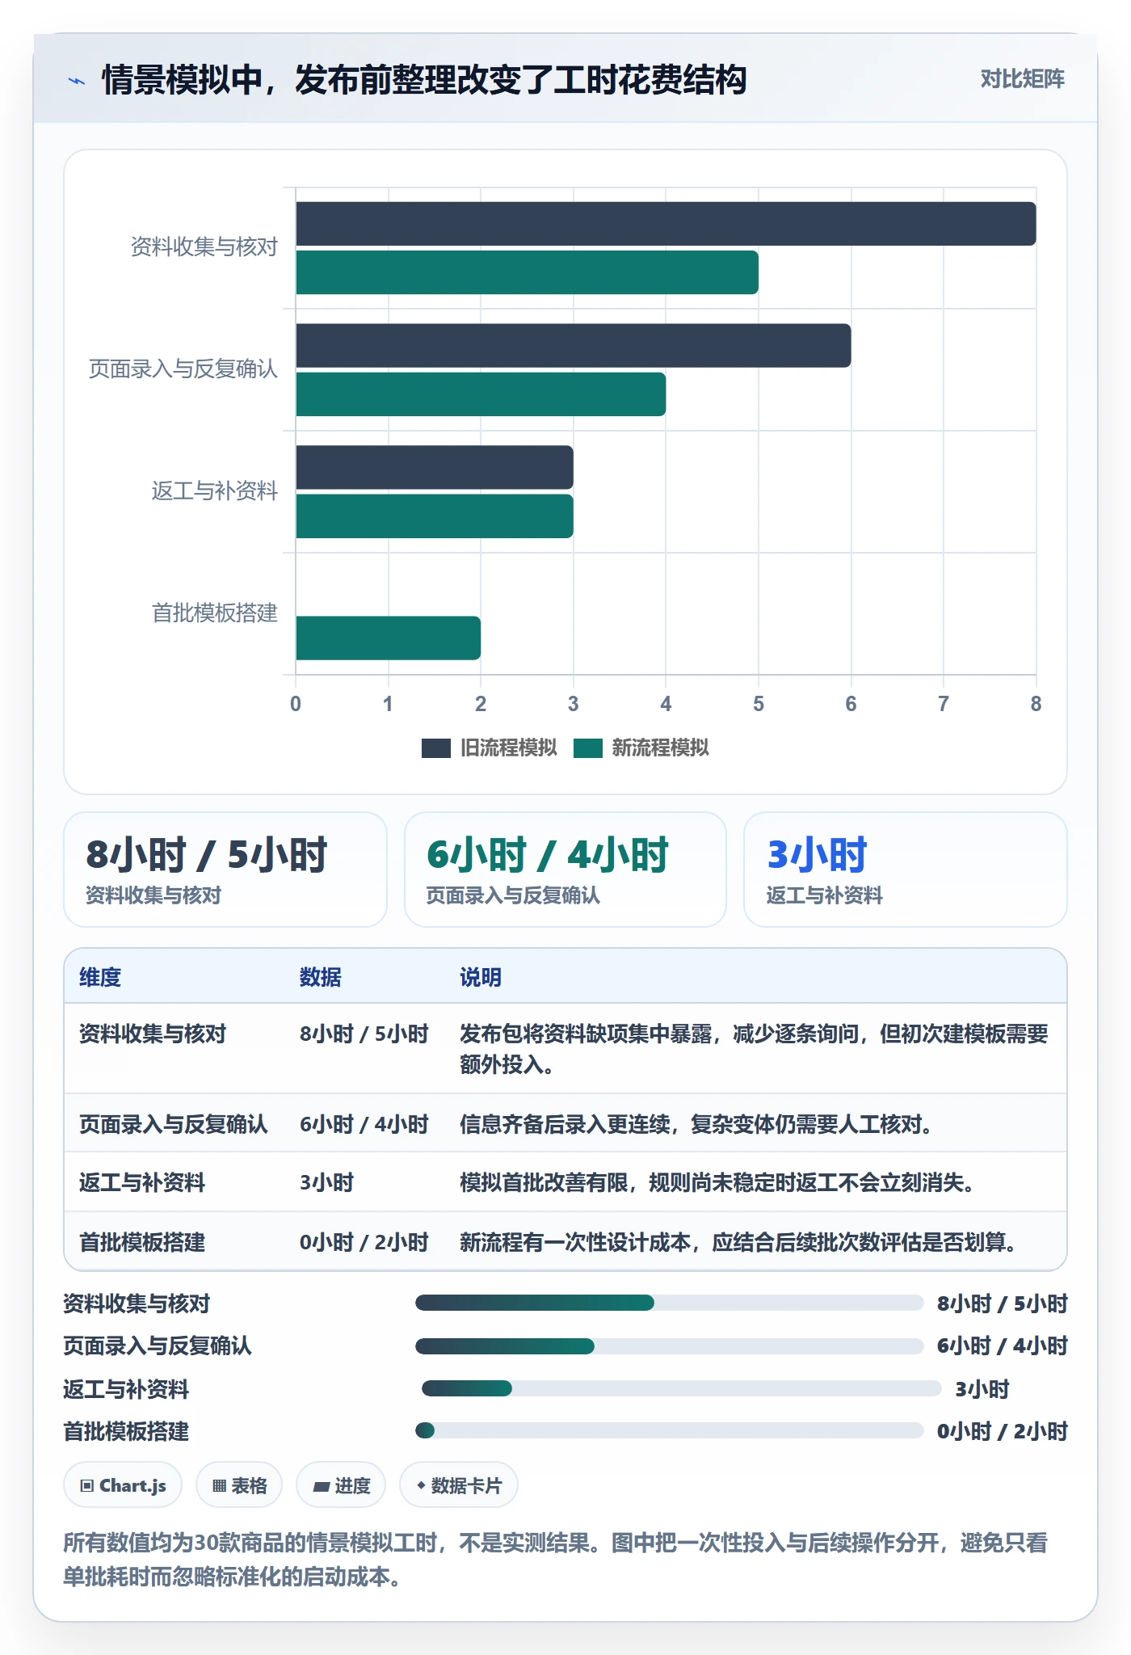This screenshot has width=1131, height=1655.
Task: Click the footnote beginning 所有数值均为30款商品
Action: (x=556, y=1559)
